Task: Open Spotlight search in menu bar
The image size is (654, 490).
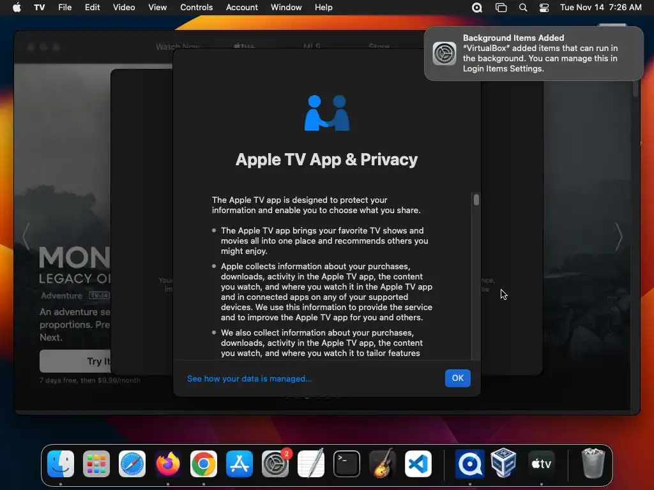Action: 522,7
